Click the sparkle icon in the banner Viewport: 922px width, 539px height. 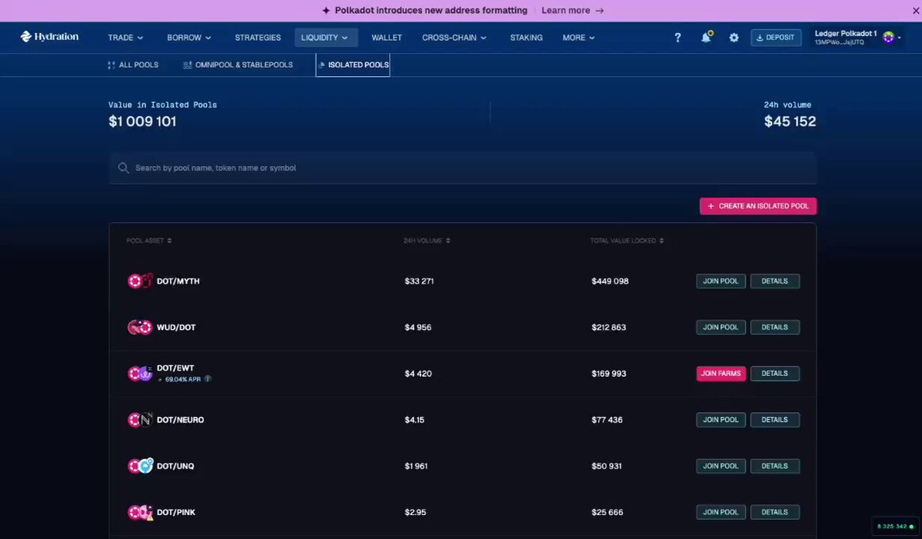pos(326,11)
